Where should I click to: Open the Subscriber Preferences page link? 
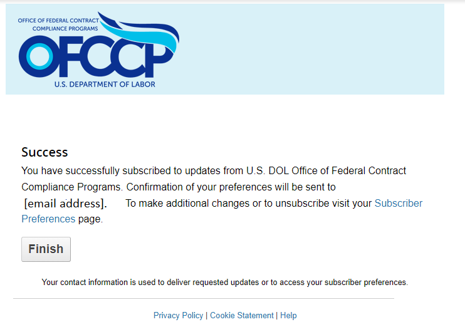(398, 203)
